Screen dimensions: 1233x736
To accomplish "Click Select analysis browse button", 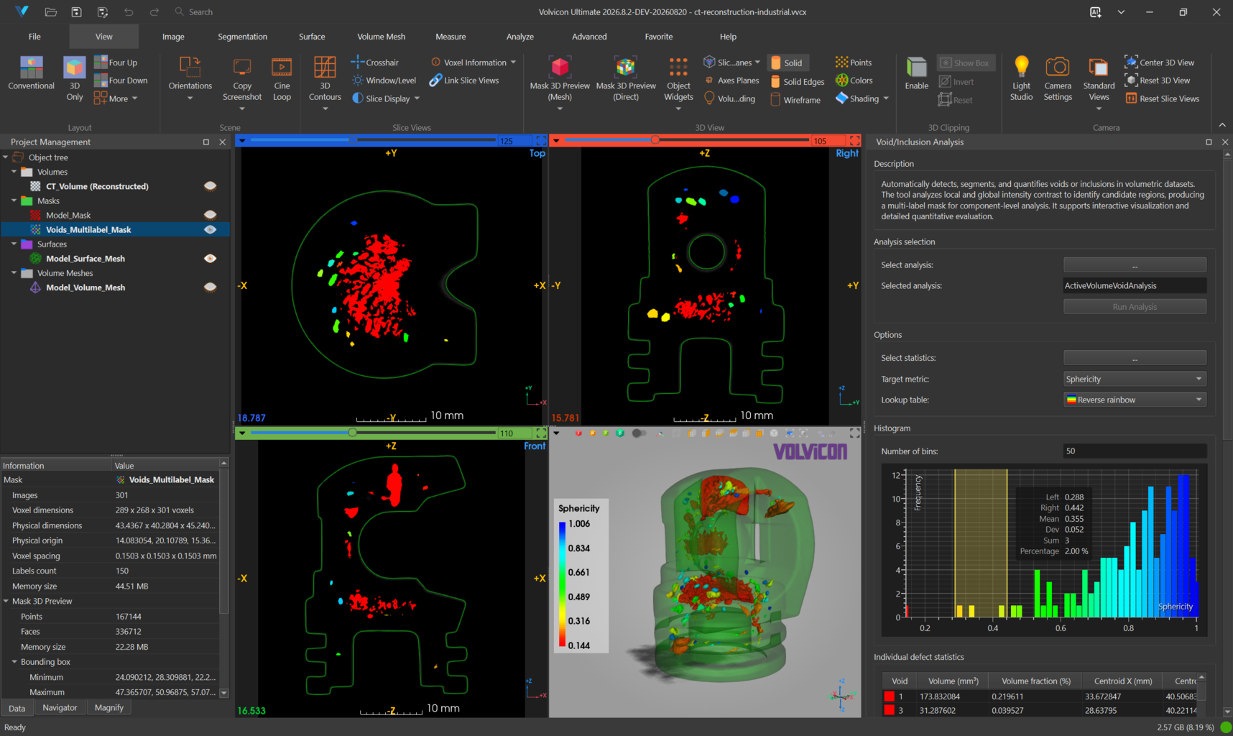I will 1134,265.
